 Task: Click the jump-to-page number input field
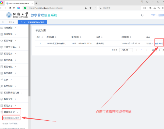click(159, 50)
